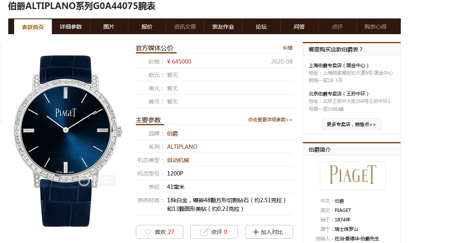Open 北京伯爵专卖店（王府中环）store link
Image resolution: width=453 pixels, height=243 pixels.
pyautogui.click(x=339, y=93)
